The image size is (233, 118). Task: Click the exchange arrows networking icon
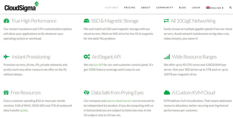point(166,21)
